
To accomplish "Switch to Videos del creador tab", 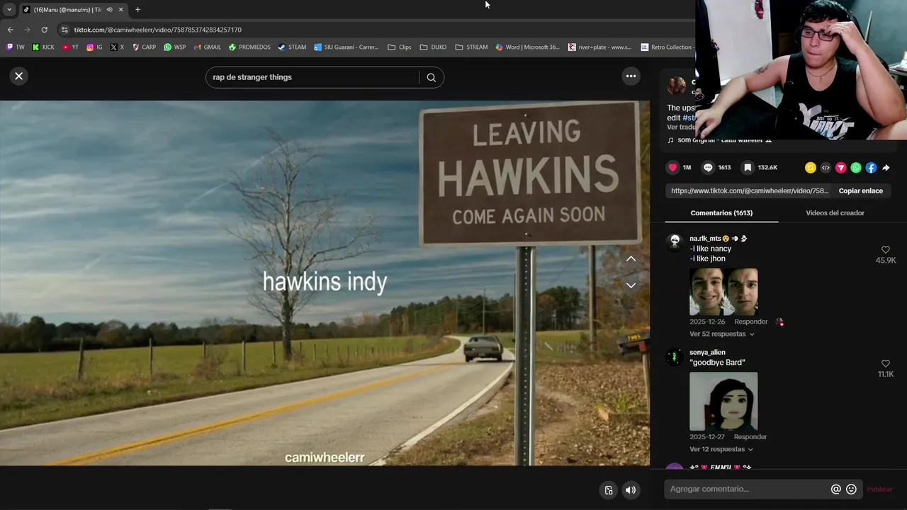I will click(x=835, y=213).
